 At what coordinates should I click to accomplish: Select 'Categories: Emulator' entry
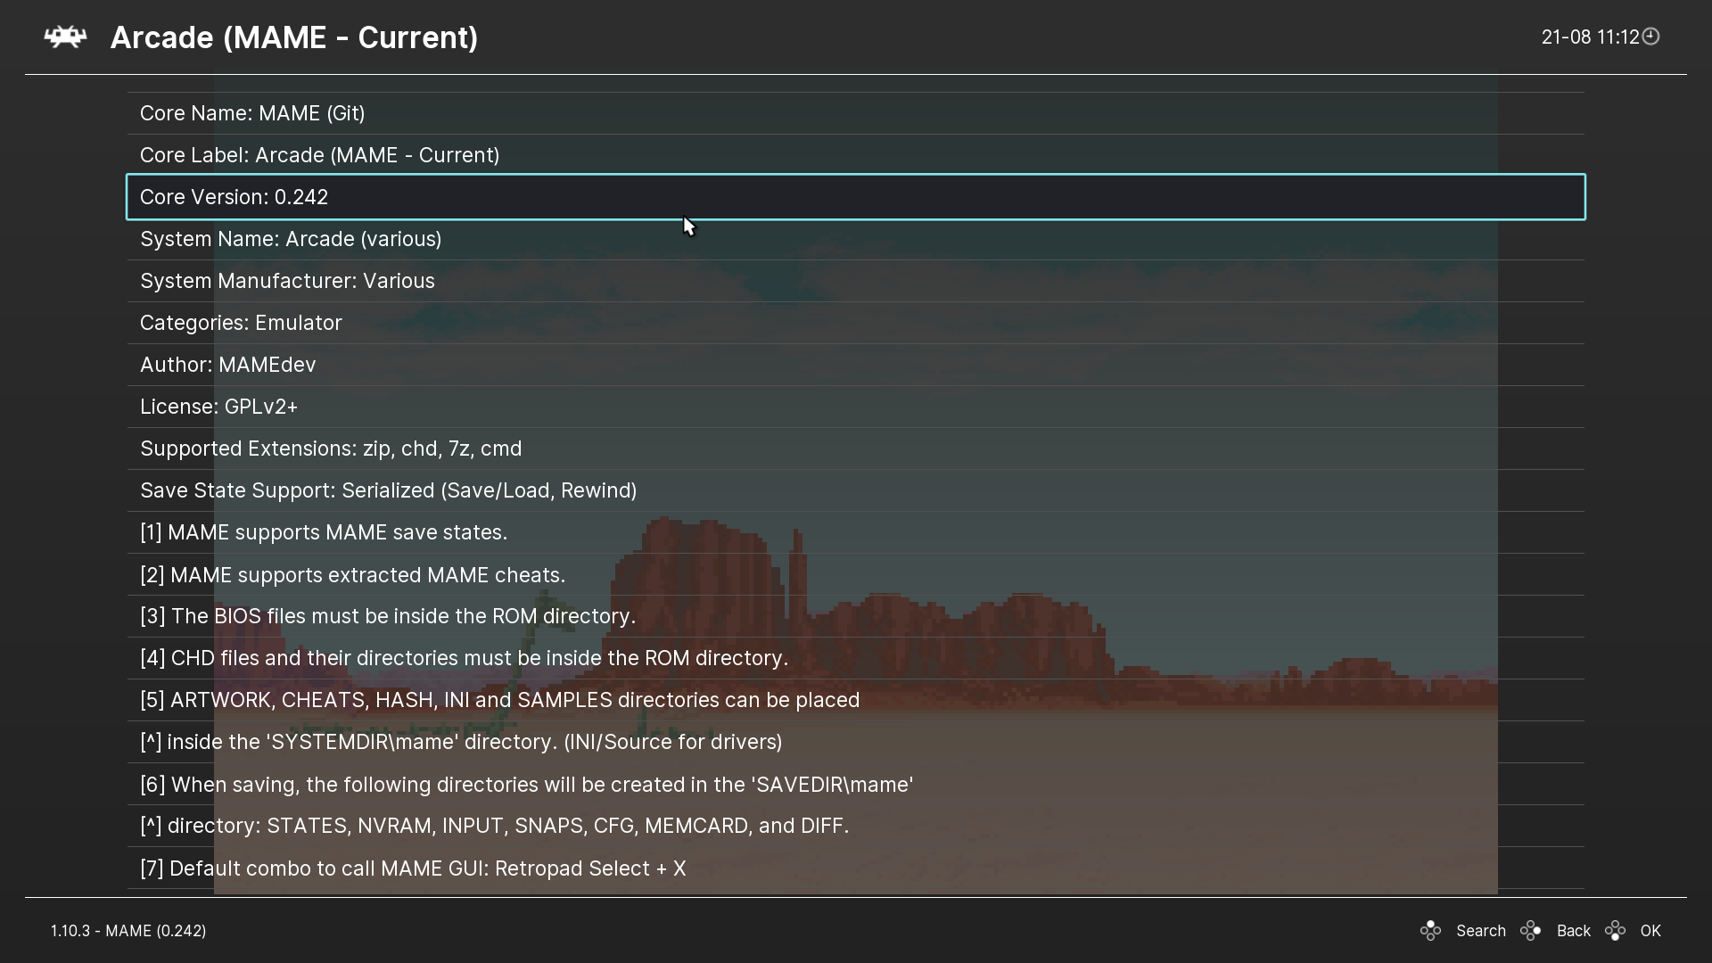pyautogui.click(x=856, y=323)
